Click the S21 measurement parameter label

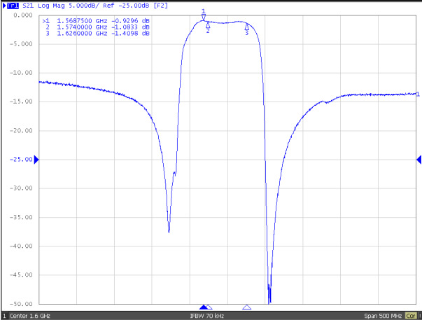pos(29,5)
